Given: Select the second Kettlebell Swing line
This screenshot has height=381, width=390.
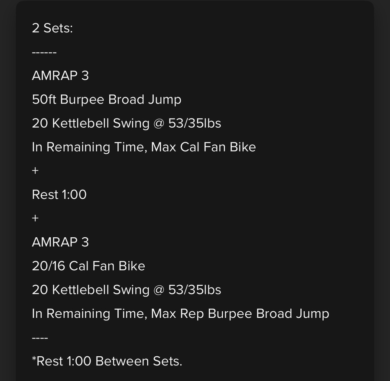Looking at the screenshot, I should 127,290.
